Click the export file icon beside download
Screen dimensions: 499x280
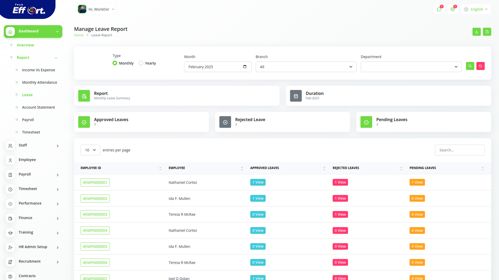487,32
